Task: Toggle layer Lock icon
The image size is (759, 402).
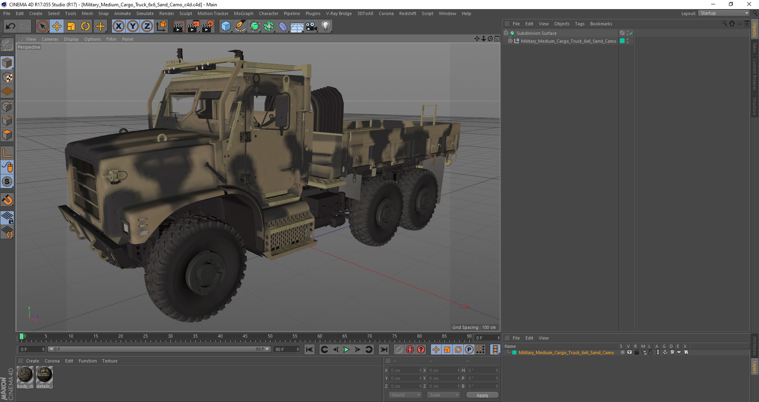Action: 650,352
